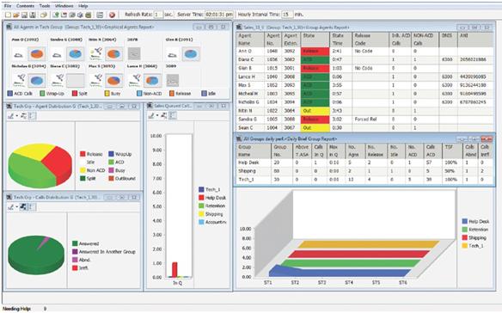Click the Needing Help status bar entry
The width and height of the screenshot is (502, 313).
(16, 309)
